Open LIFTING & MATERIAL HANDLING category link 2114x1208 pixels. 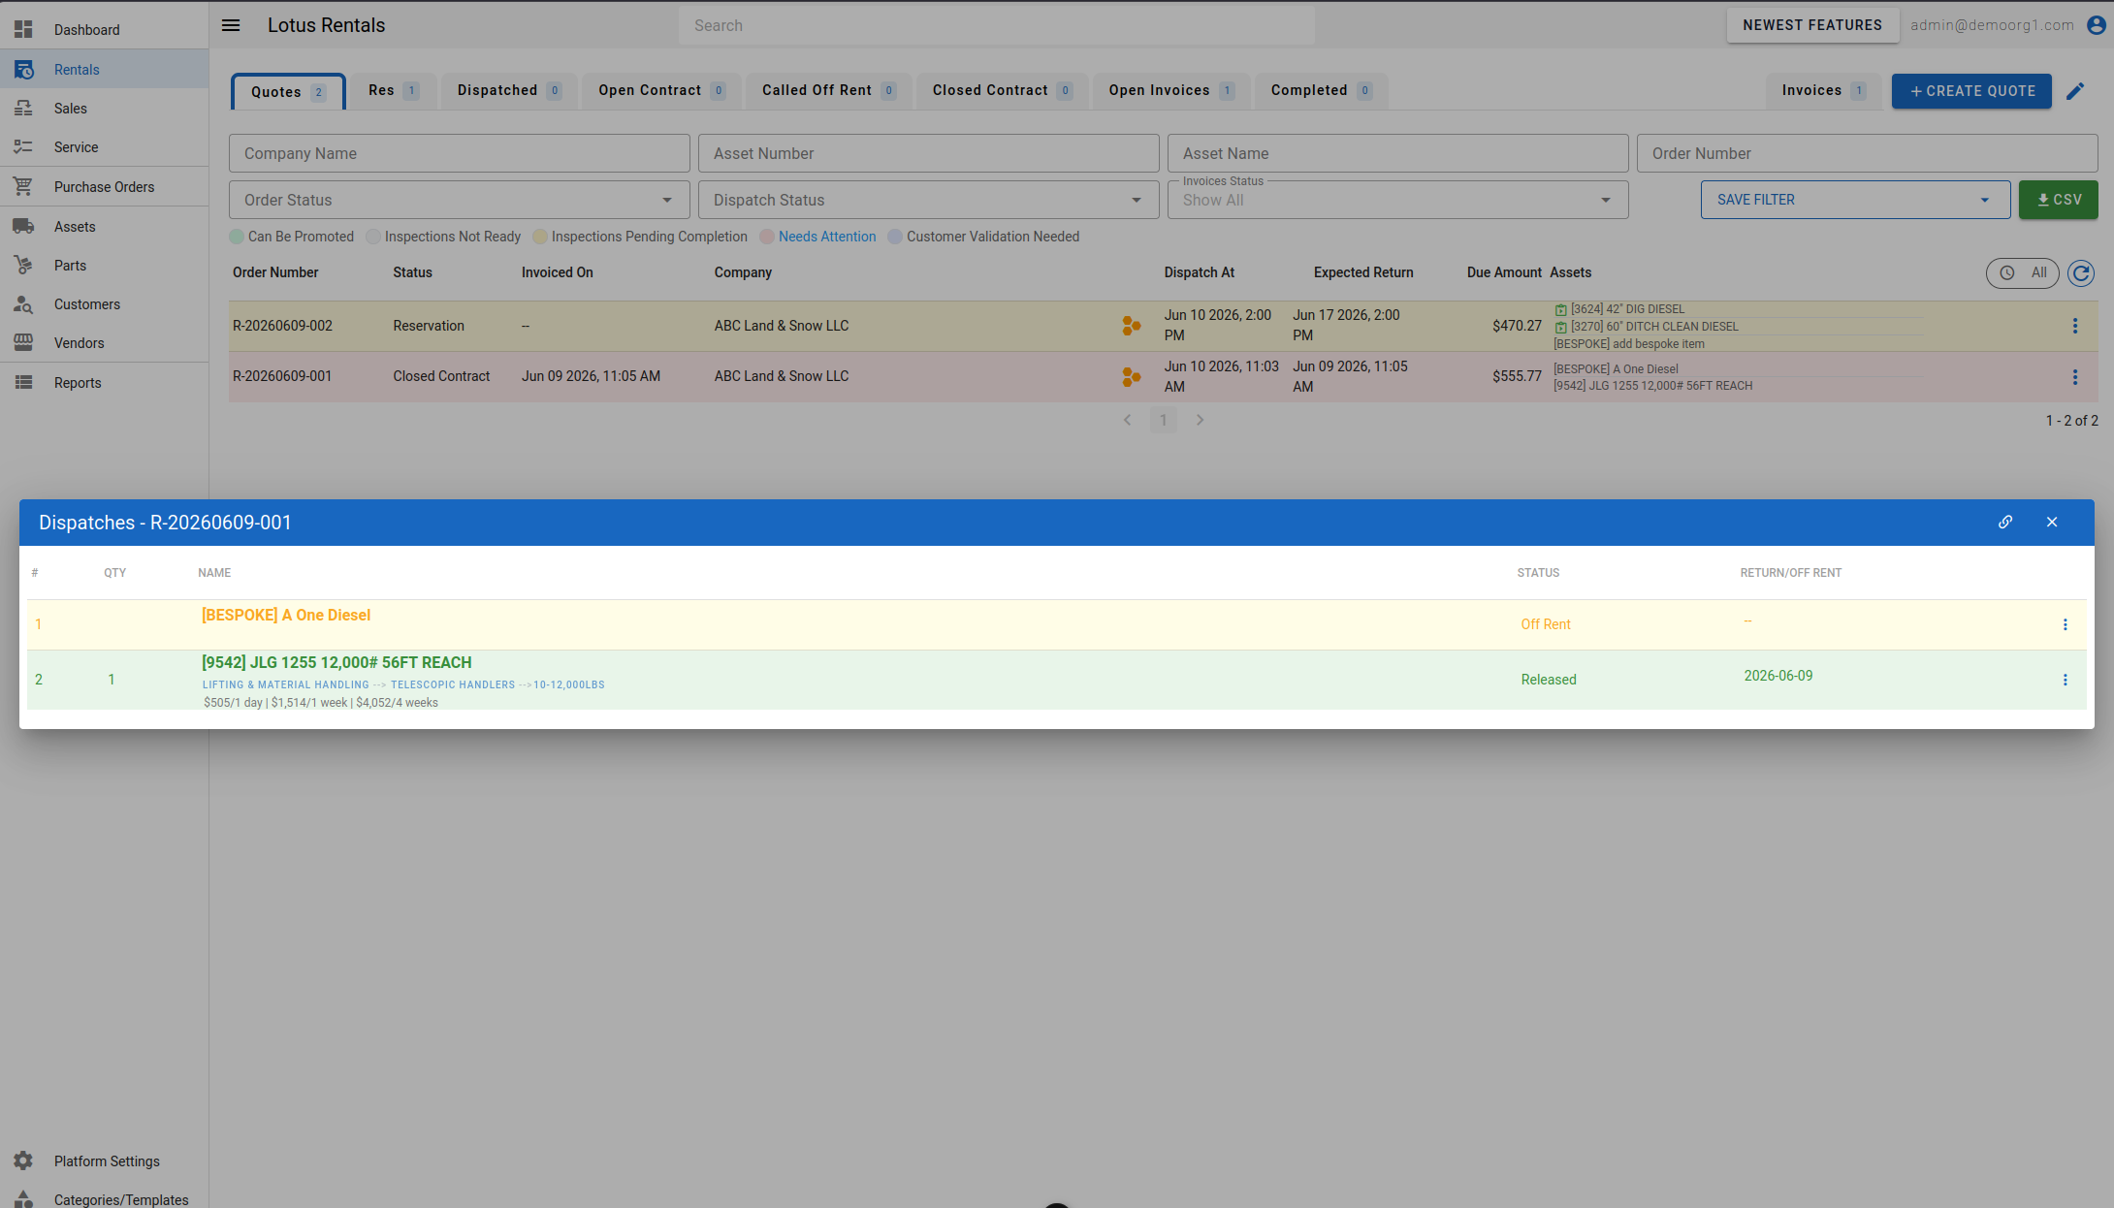click(286, 685)
